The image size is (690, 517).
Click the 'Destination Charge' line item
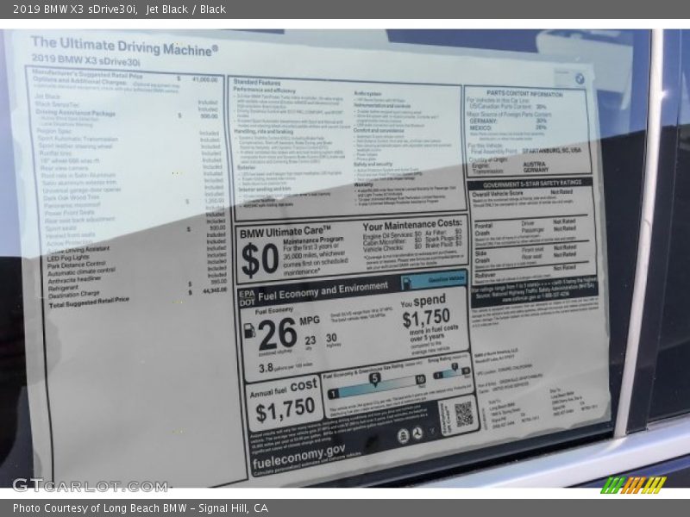pos(74,294)
